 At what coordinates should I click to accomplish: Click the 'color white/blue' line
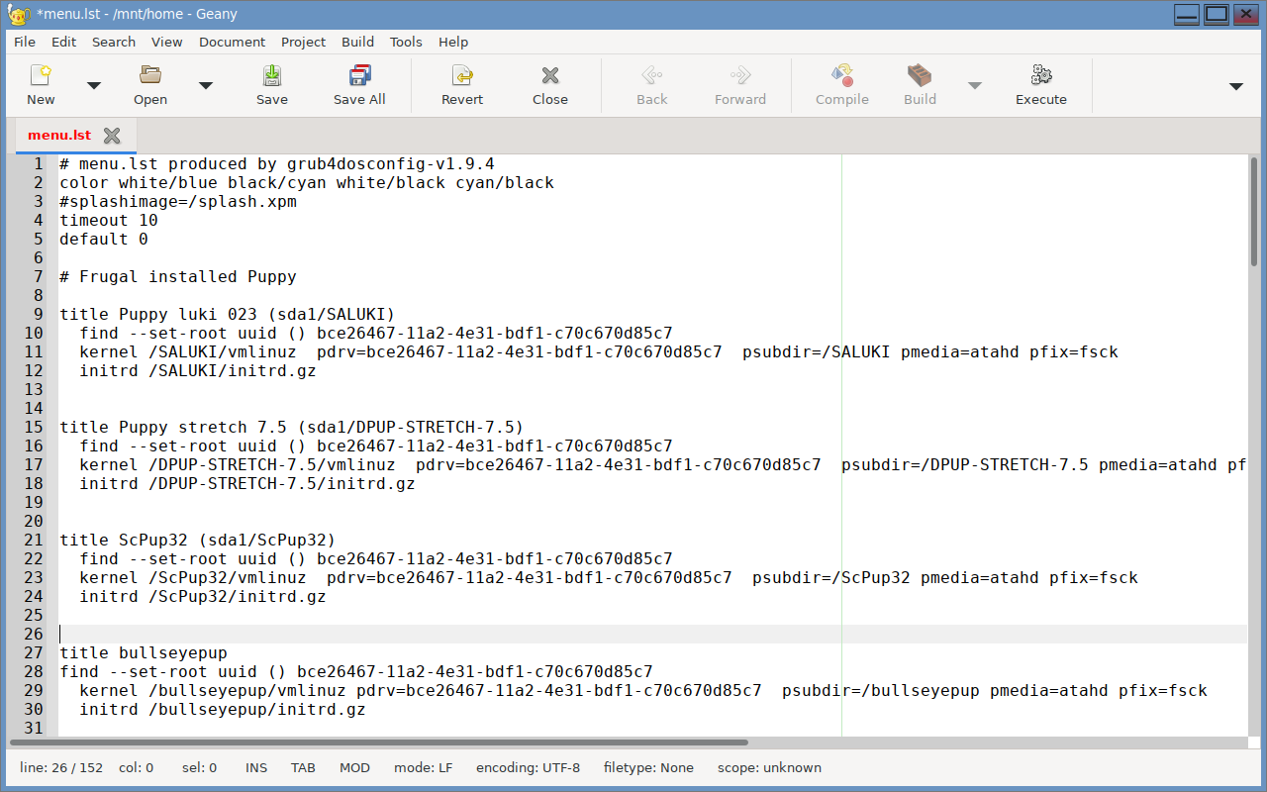tap(307, 182)
